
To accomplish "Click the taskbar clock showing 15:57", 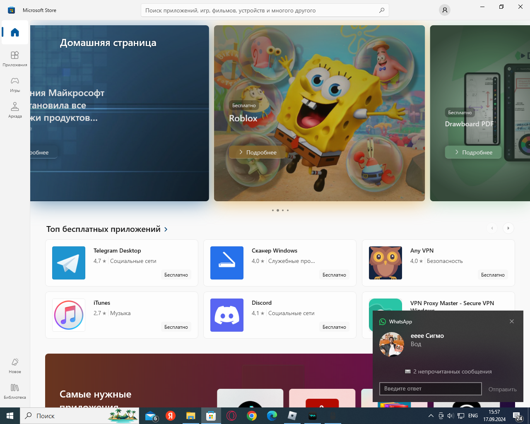I will point(494,416).
